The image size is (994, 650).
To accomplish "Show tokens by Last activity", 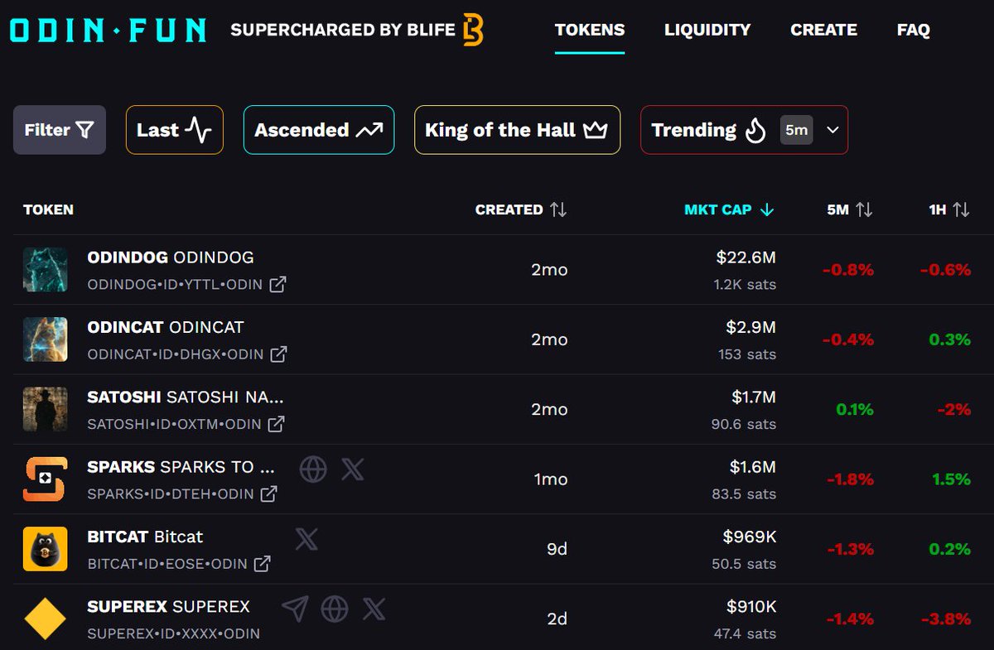I will [175, 130].
